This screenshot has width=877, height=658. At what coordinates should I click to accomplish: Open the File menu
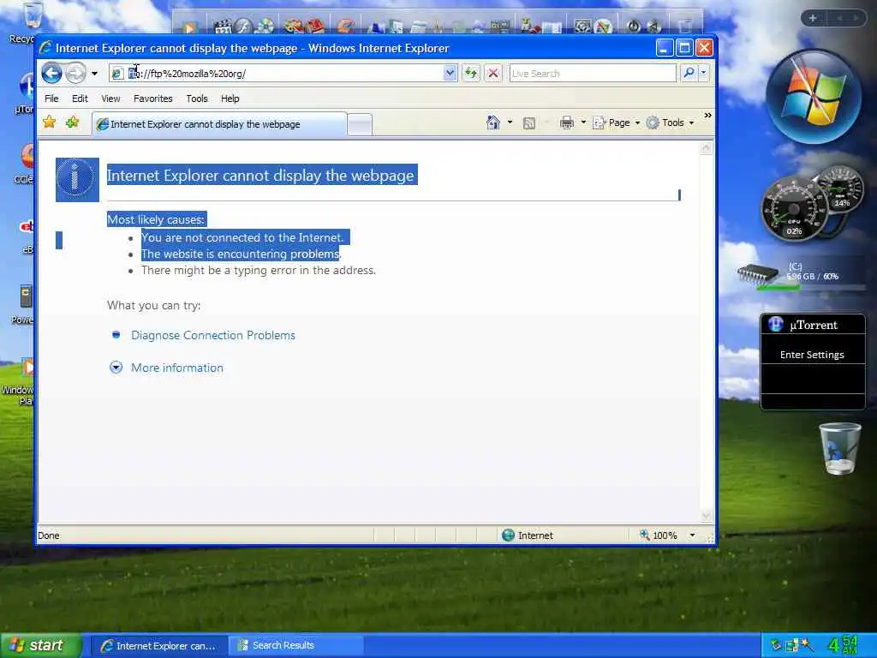pyautogui.click(x=51, y=99)
